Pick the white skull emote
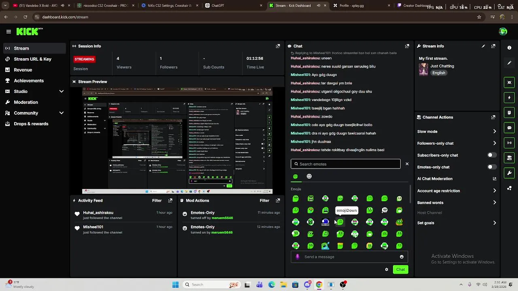 (384, 210)
